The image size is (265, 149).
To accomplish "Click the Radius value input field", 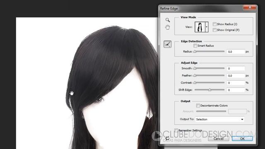I will point(236,52).
